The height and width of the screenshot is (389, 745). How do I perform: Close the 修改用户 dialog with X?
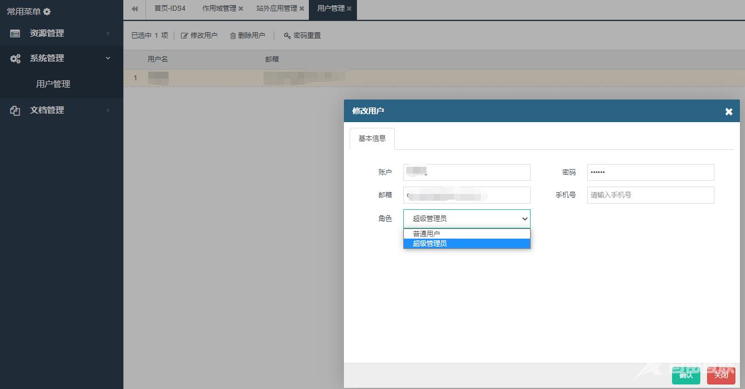point(729,112)
